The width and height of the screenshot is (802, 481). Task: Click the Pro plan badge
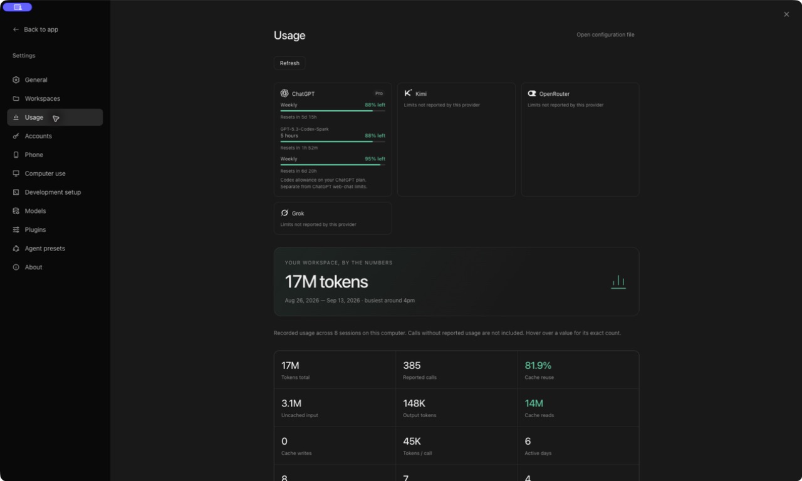[379, 93]
